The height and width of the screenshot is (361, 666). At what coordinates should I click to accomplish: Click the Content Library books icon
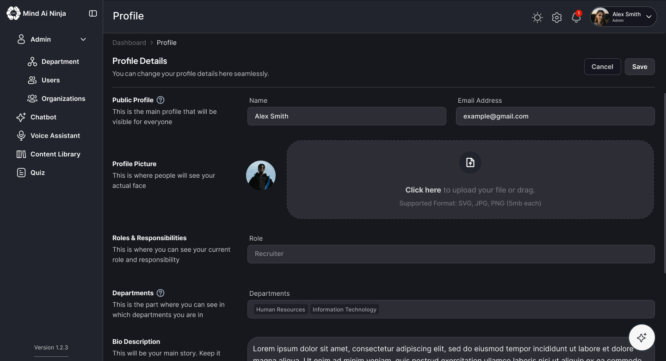[21, 154]
